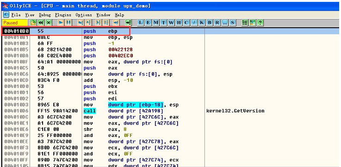Image resolution: width=341 pixels, height=167 pixels.
Task: Click the Go to address green icon
Action: 128,23
